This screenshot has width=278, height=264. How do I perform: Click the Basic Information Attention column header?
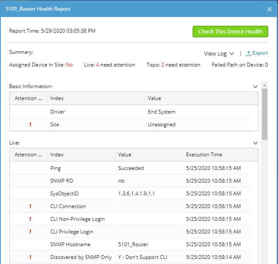tap(28, 98)
